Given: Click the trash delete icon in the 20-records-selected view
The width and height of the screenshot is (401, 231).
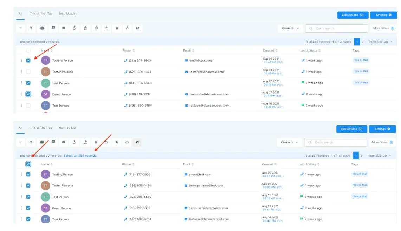Looking at the screenshot, I should (x=96, y=142).
